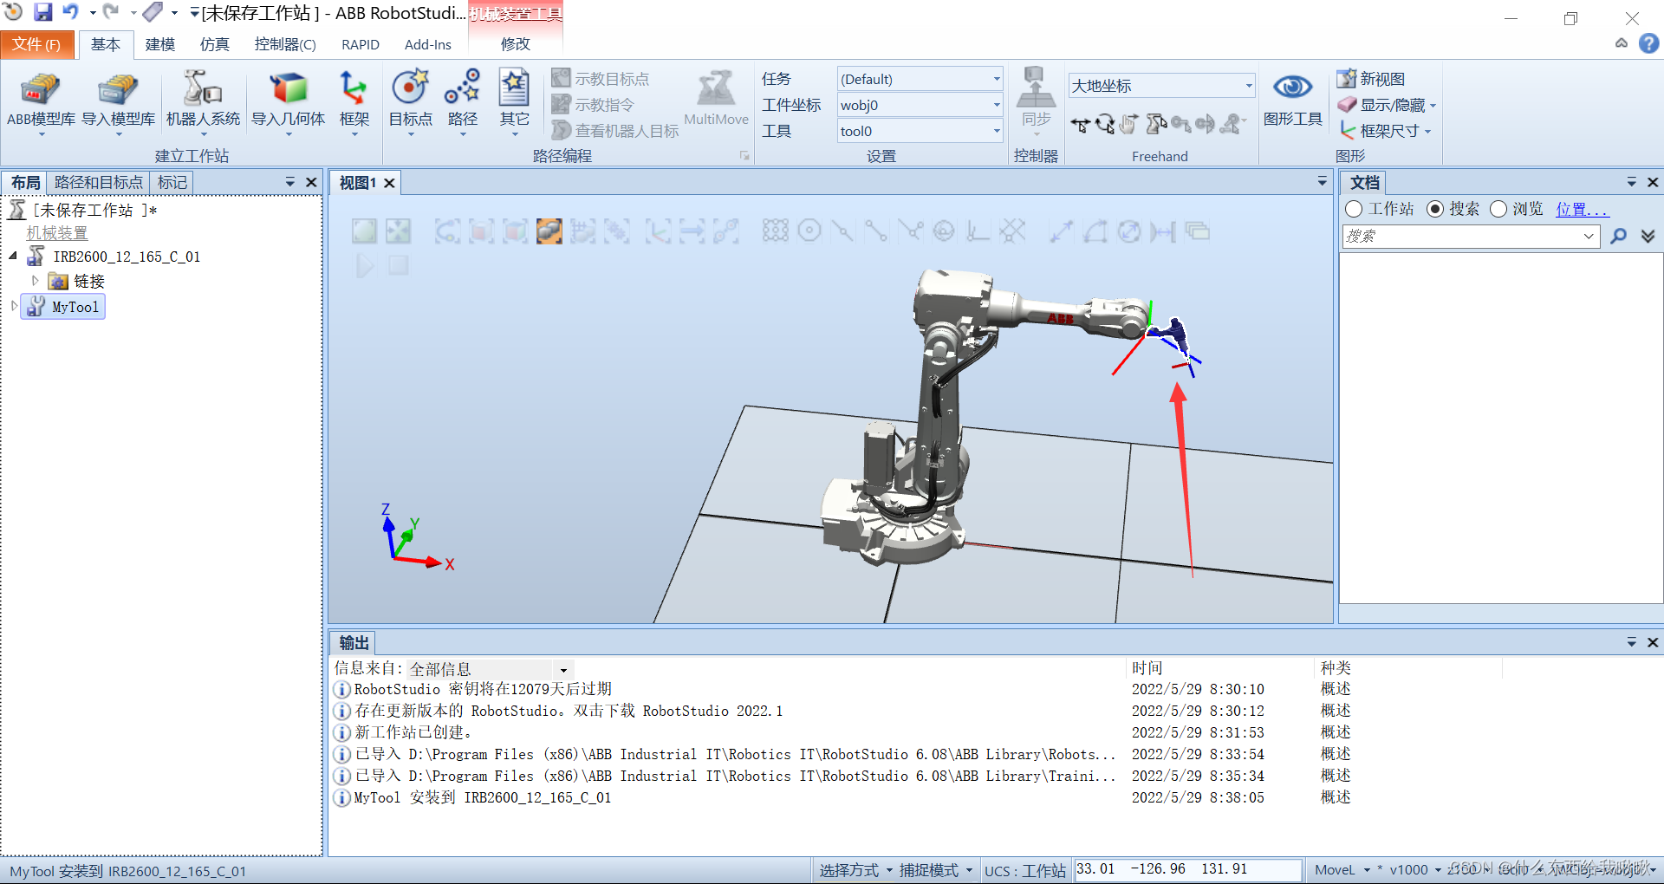Select the 浏览 radio button
The height and width of the screenshot is (884, 1664).
coord(1498,209)
